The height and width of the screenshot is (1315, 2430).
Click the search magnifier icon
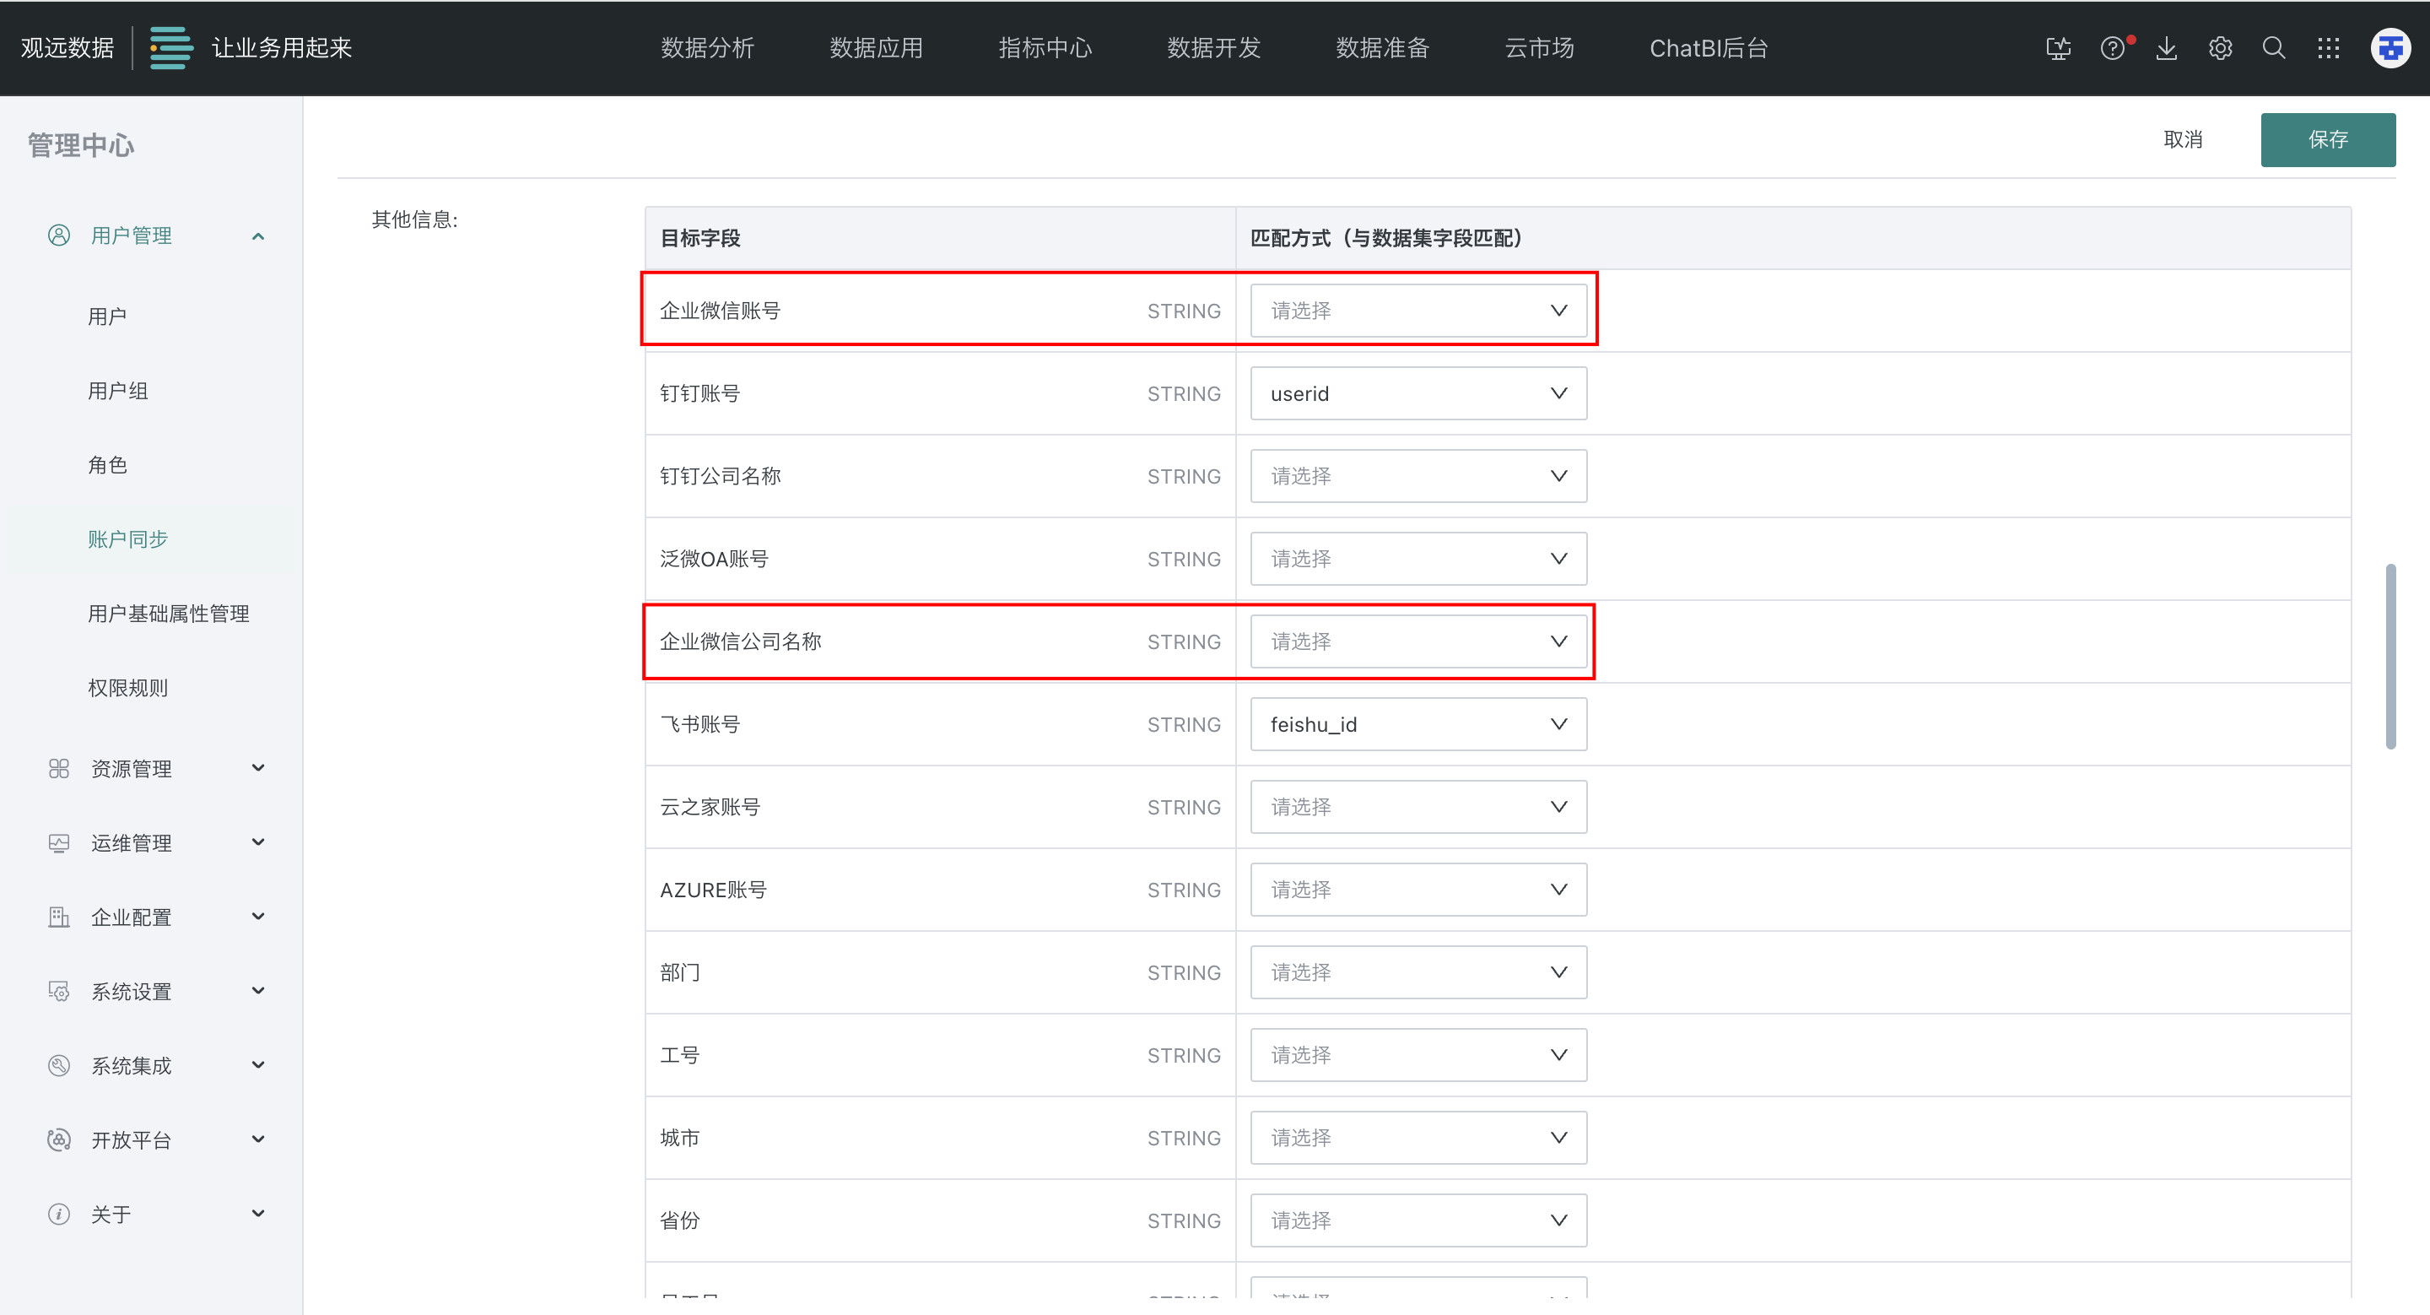[2275, 48]
